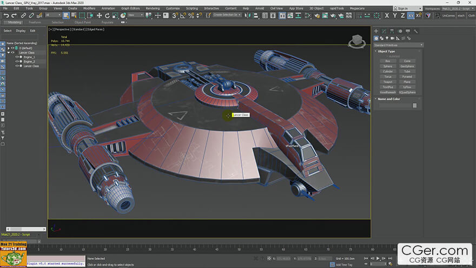Click the Sphere primitive button
The image size is (476, 268).
coord(388,66)
